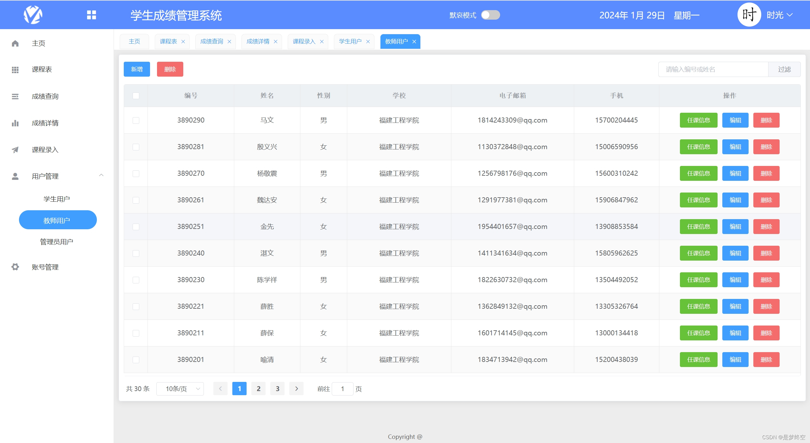Viewport: 810px width, 443px height.
Task: Switch to the 学生用户 tab
Action: 350,41
